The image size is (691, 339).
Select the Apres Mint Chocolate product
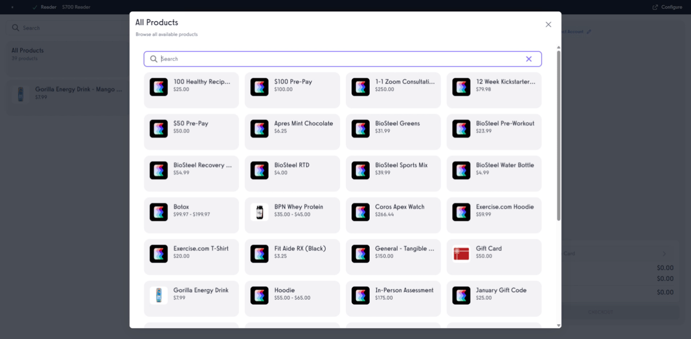(292, 132)
